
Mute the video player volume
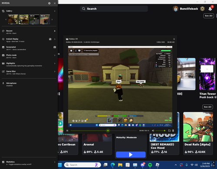tap(153, 131)
